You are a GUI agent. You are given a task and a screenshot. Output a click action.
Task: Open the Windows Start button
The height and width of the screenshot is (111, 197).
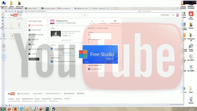(x=3, y=109)
